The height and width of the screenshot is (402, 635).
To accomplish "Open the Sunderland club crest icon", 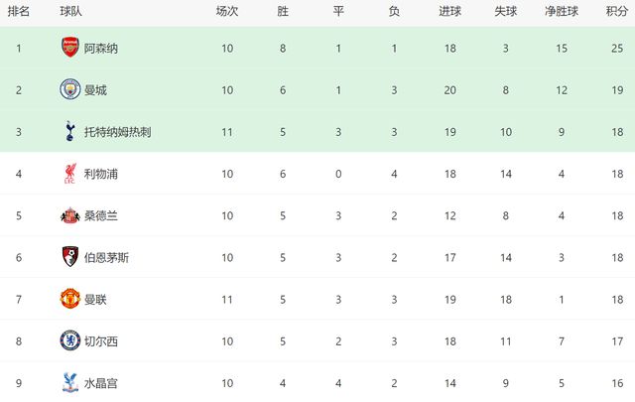I will pyautogui.click(x=69, y=215).
